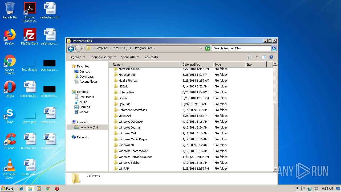Sort by Type column header

229,65
